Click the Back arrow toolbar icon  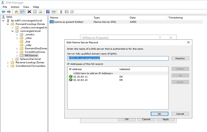pyautogui.click(x=3, y=12)
